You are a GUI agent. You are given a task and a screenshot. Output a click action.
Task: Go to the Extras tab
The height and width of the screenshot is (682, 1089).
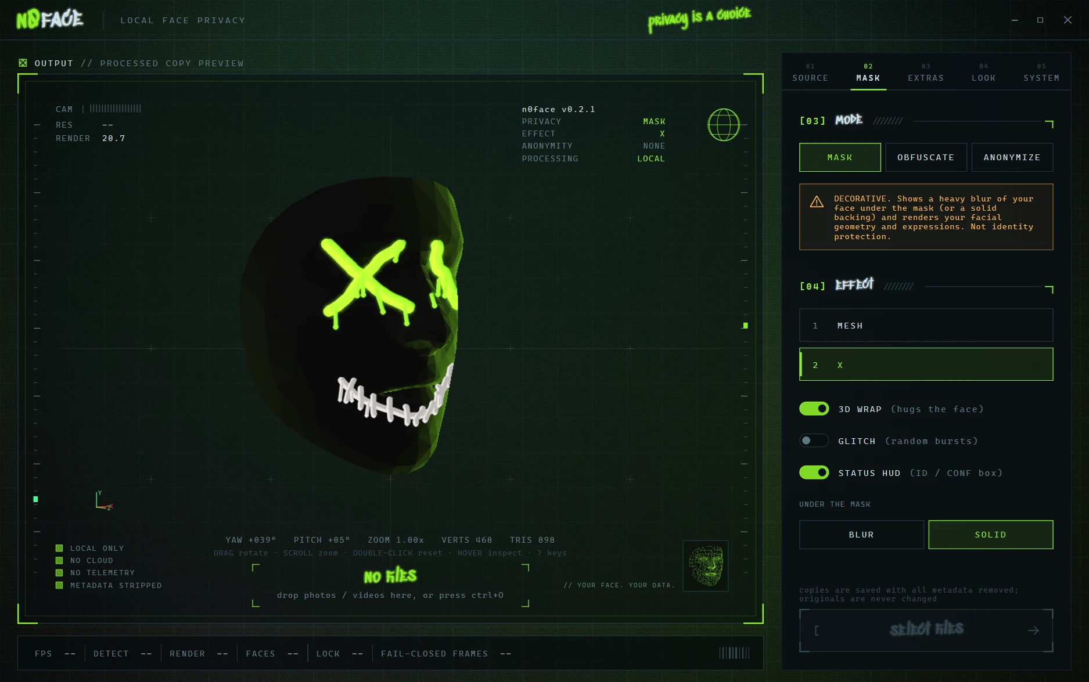click(926, 73)
